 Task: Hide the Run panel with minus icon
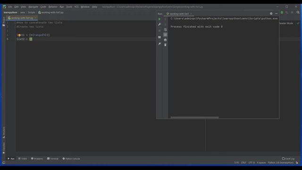(x=277, y=14)
